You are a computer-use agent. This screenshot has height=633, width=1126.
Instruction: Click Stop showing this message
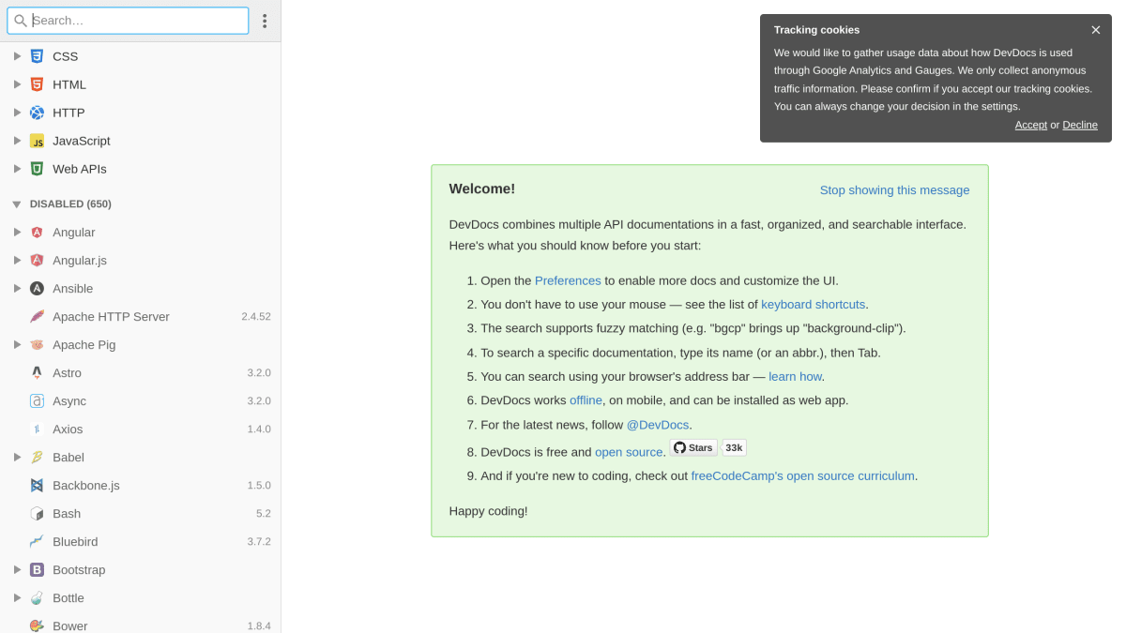coord(894,190)
